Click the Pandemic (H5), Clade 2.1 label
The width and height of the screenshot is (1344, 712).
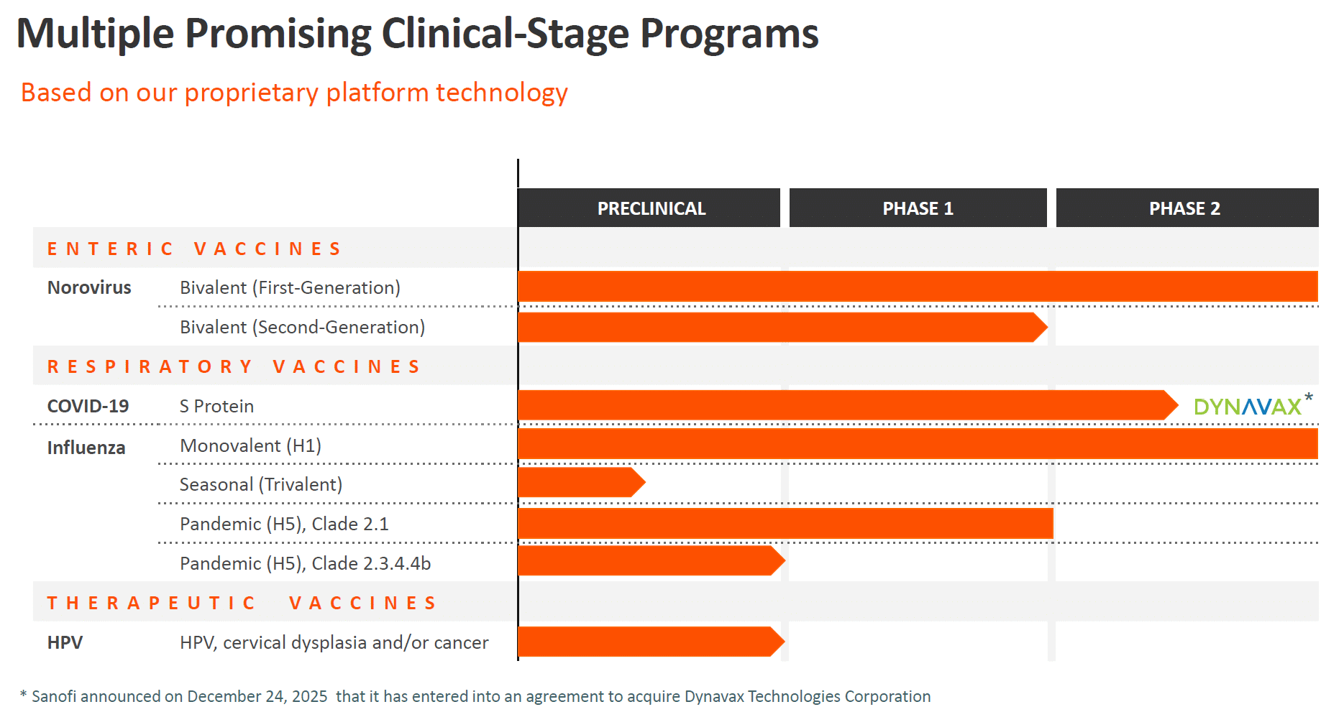point(284,524)
